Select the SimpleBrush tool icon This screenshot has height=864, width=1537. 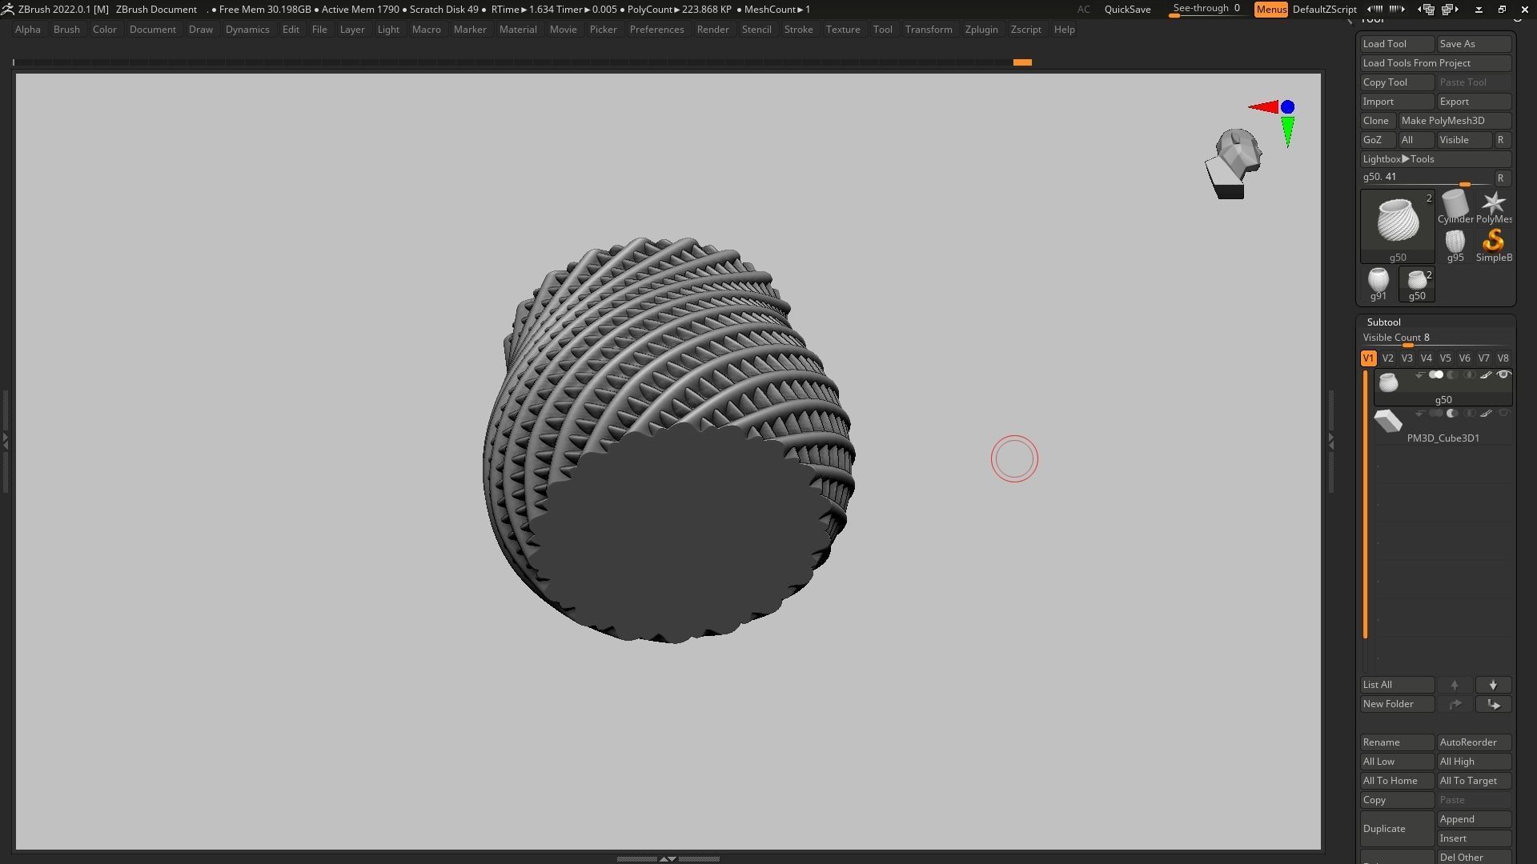(x=1493, y=242)
